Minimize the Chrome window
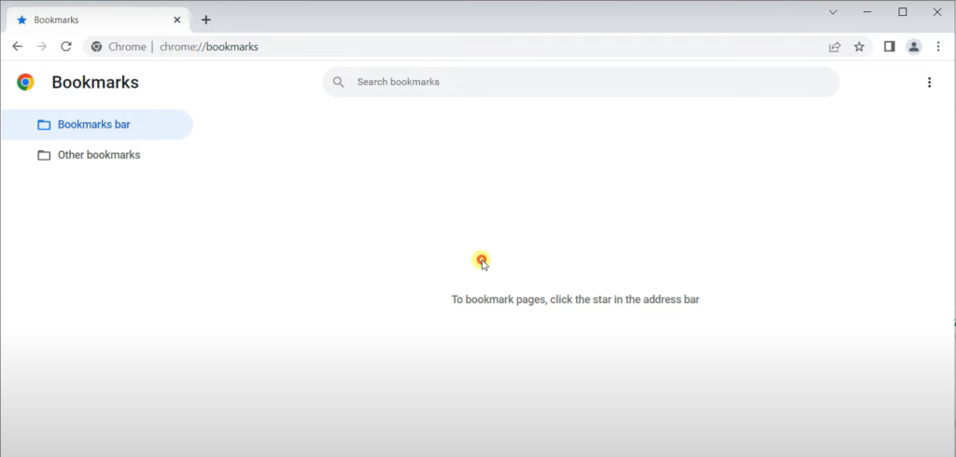The width and height of the screenshot is (956, 457). pyautogui.click(x=867, y=11)
